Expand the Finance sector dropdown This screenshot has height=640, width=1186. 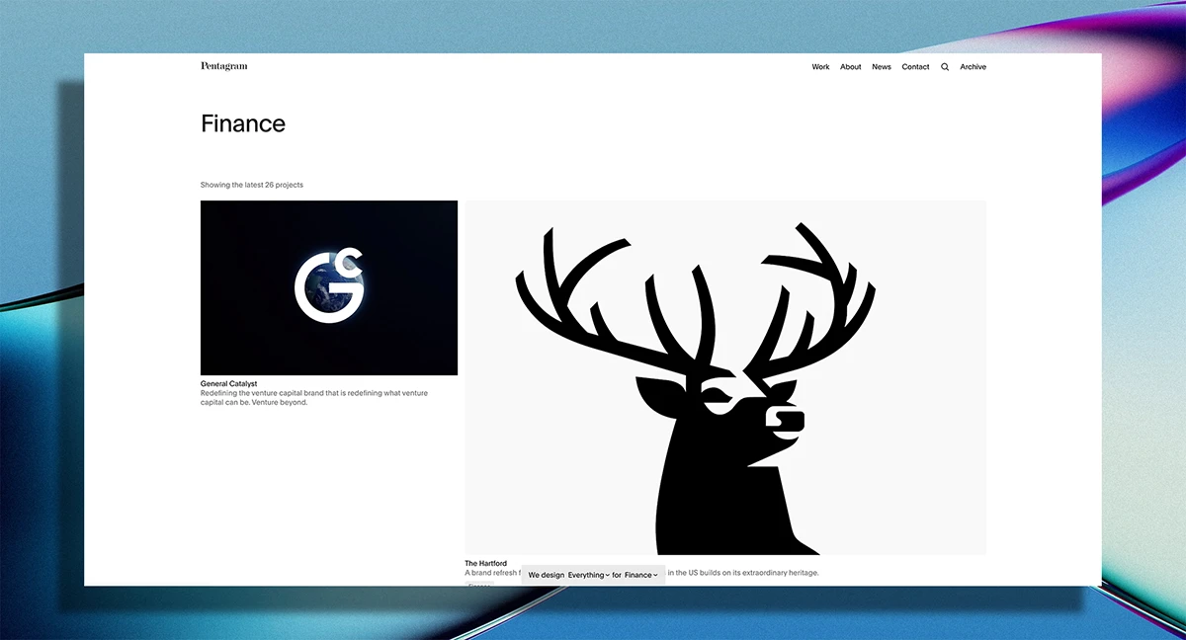pos(641,575)
